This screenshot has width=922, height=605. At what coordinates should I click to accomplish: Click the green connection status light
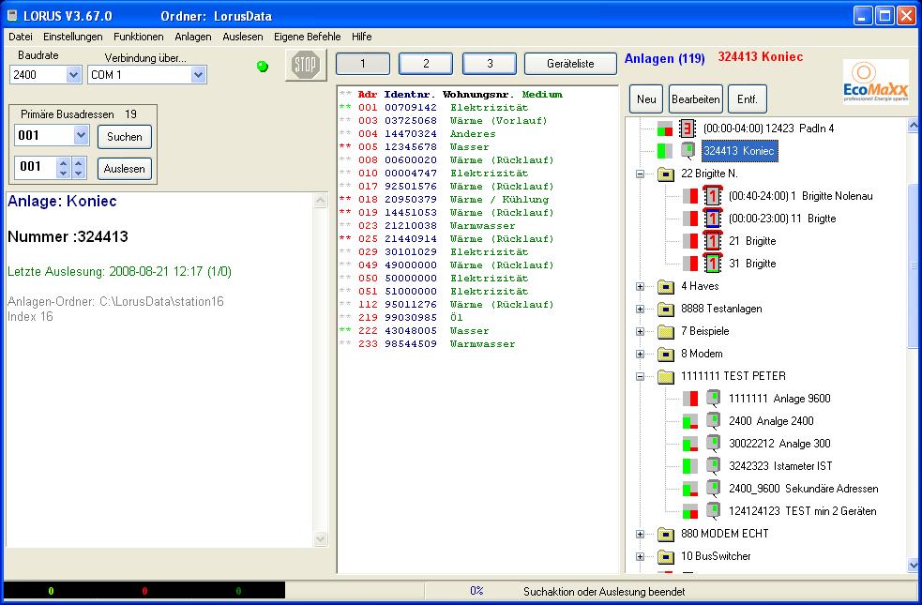(x=262, y=66)
